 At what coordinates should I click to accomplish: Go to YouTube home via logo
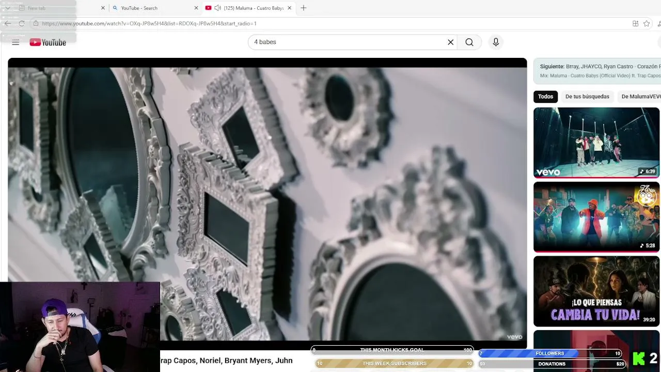[x=48, y=42]
